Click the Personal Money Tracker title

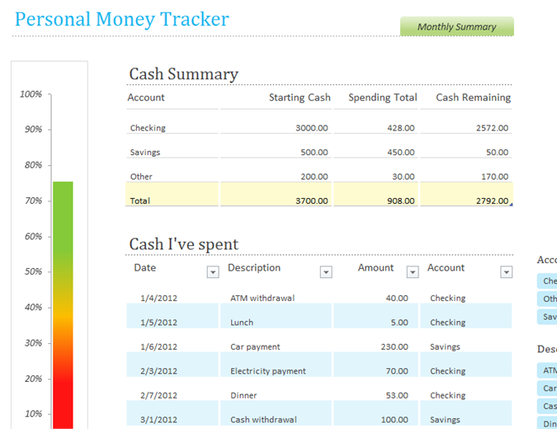[x=122, y=20]
